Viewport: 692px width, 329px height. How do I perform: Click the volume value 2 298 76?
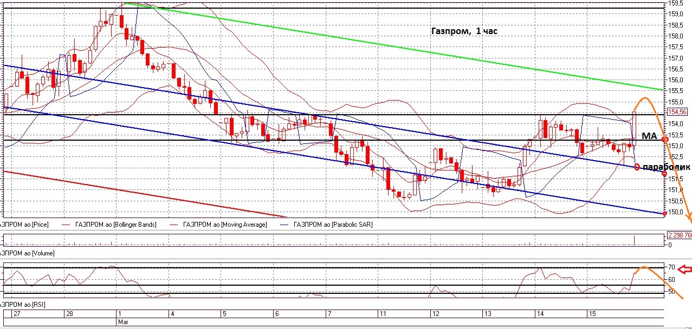tap(679, 235)
